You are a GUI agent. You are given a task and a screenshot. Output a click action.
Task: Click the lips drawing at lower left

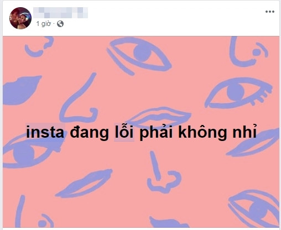[x=84, y=184]
